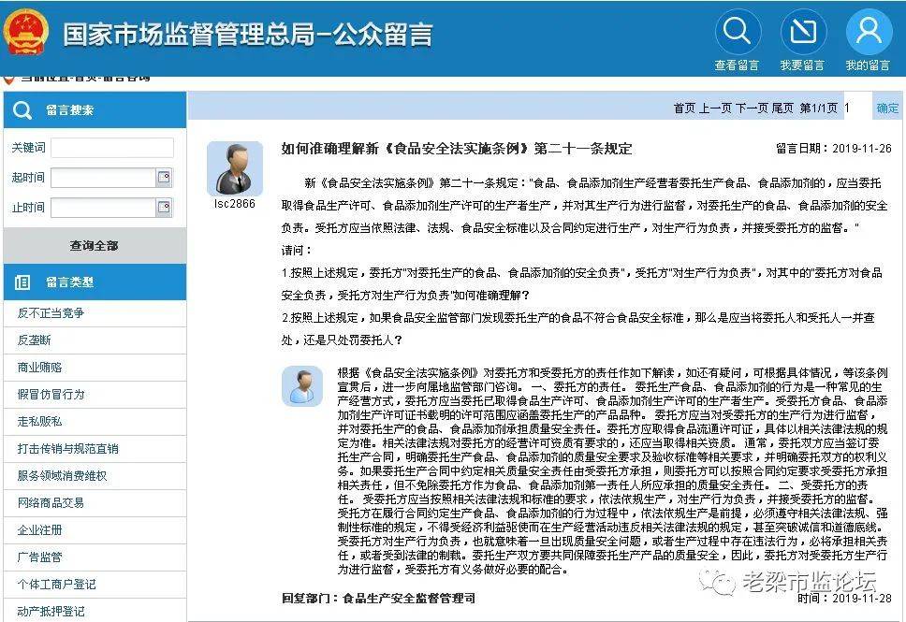906x622 pixels.
Task: Click the national emblem logo
Action: [x=25, y=33]
